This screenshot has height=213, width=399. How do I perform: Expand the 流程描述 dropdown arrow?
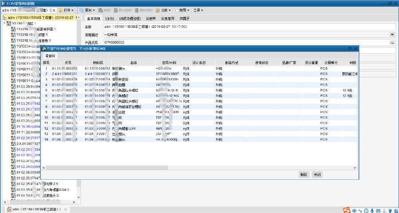coord(392,35)
